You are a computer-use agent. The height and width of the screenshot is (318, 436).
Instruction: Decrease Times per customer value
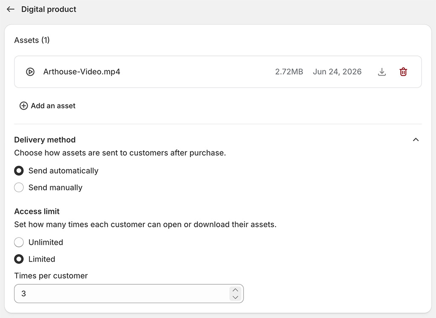click(235, 297)
